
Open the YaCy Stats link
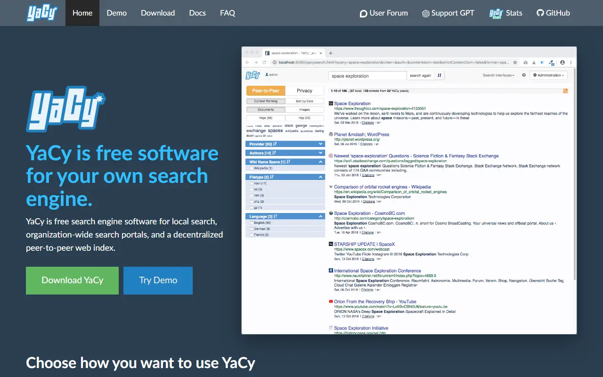(x=505, y=13)
